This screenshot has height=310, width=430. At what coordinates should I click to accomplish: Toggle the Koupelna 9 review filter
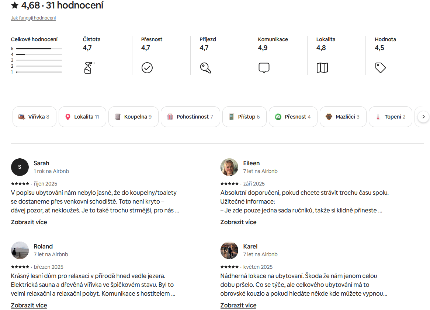coord(133,117)
